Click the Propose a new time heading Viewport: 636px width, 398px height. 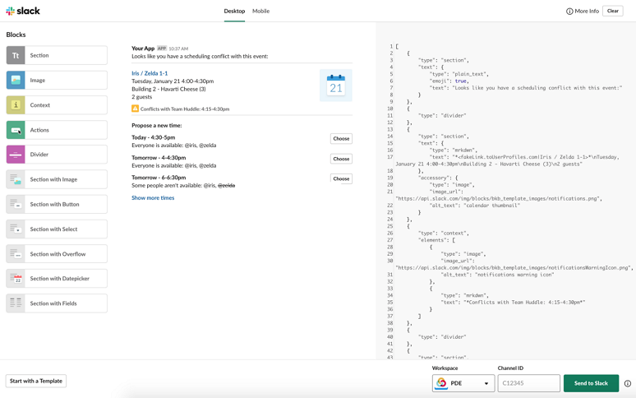(x=157, y=126)
